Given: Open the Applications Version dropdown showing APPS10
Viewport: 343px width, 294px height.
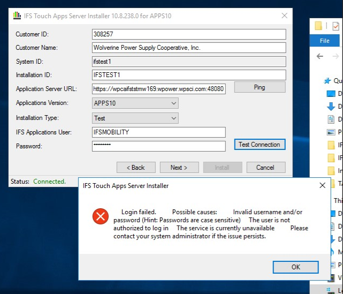Looking at the screenshot, I should coord(135,103).
